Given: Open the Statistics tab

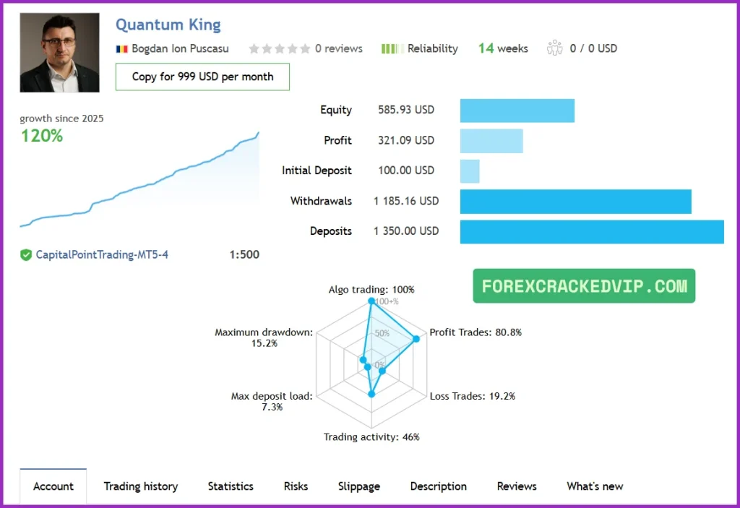Looking at the screenshot, I should pos(231,486).
